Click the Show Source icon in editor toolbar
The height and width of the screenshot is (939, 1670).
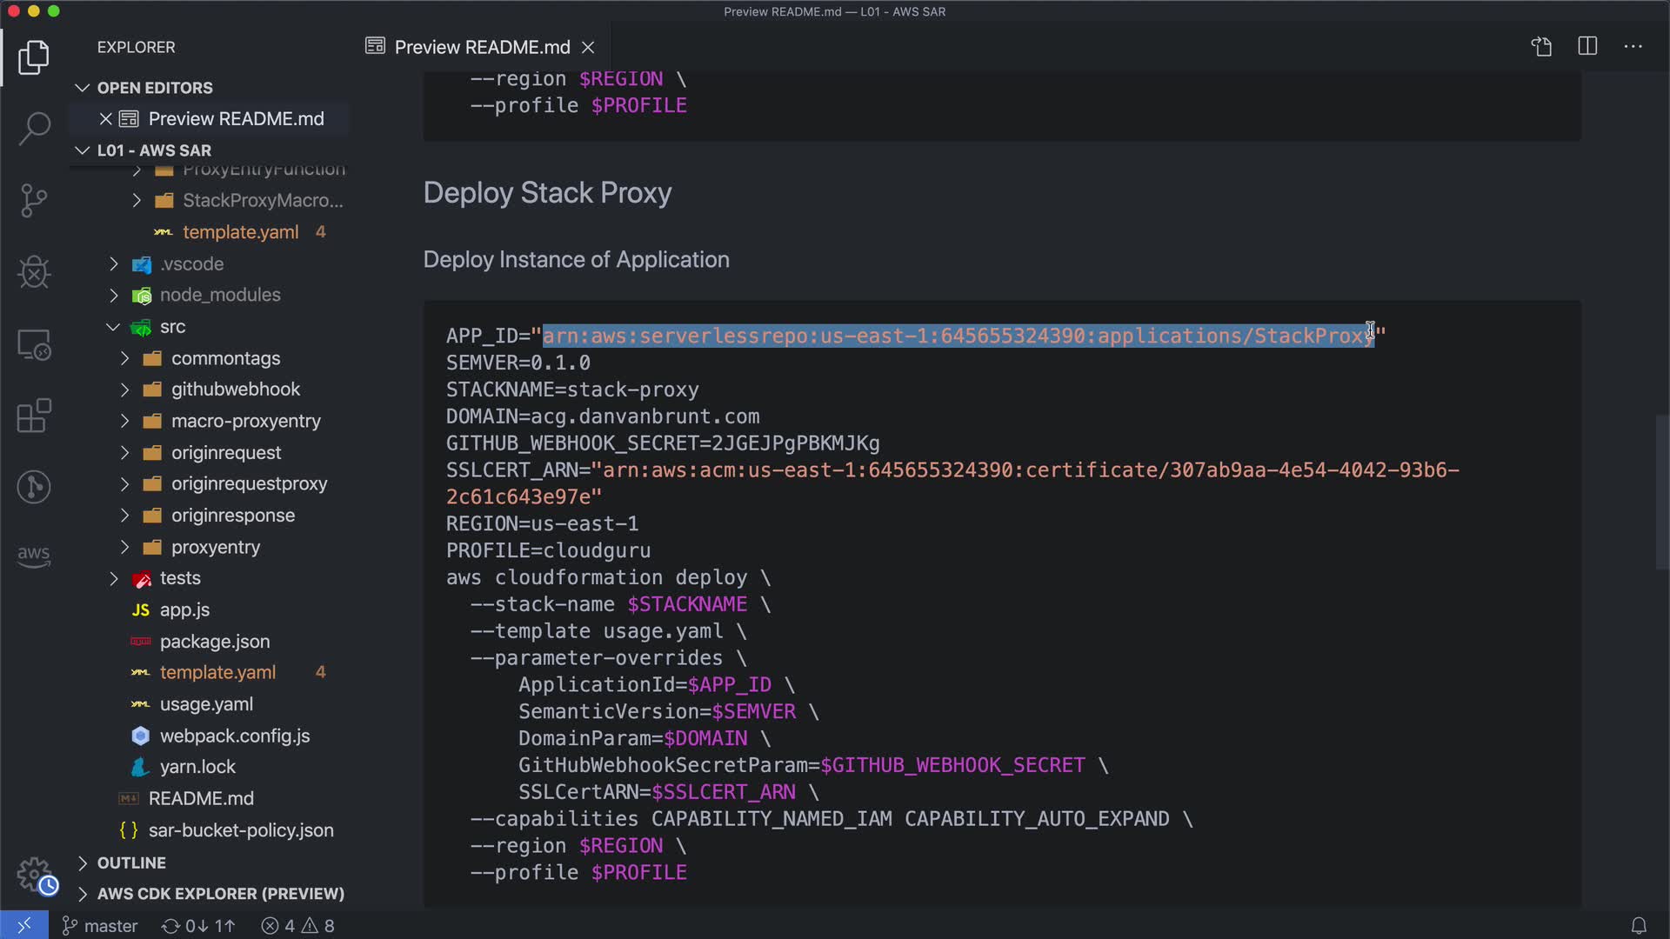[1541, 47]
